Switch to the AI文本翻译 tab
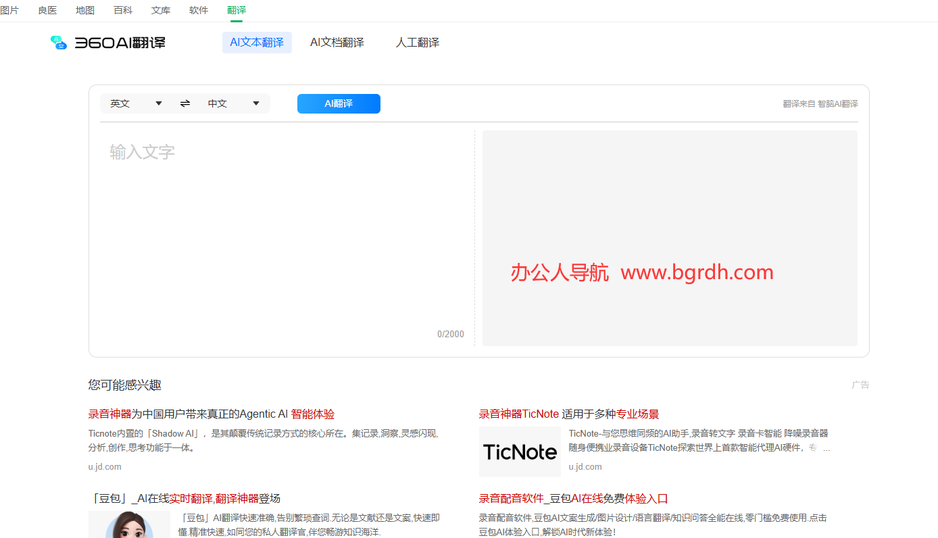 [257, 43]
